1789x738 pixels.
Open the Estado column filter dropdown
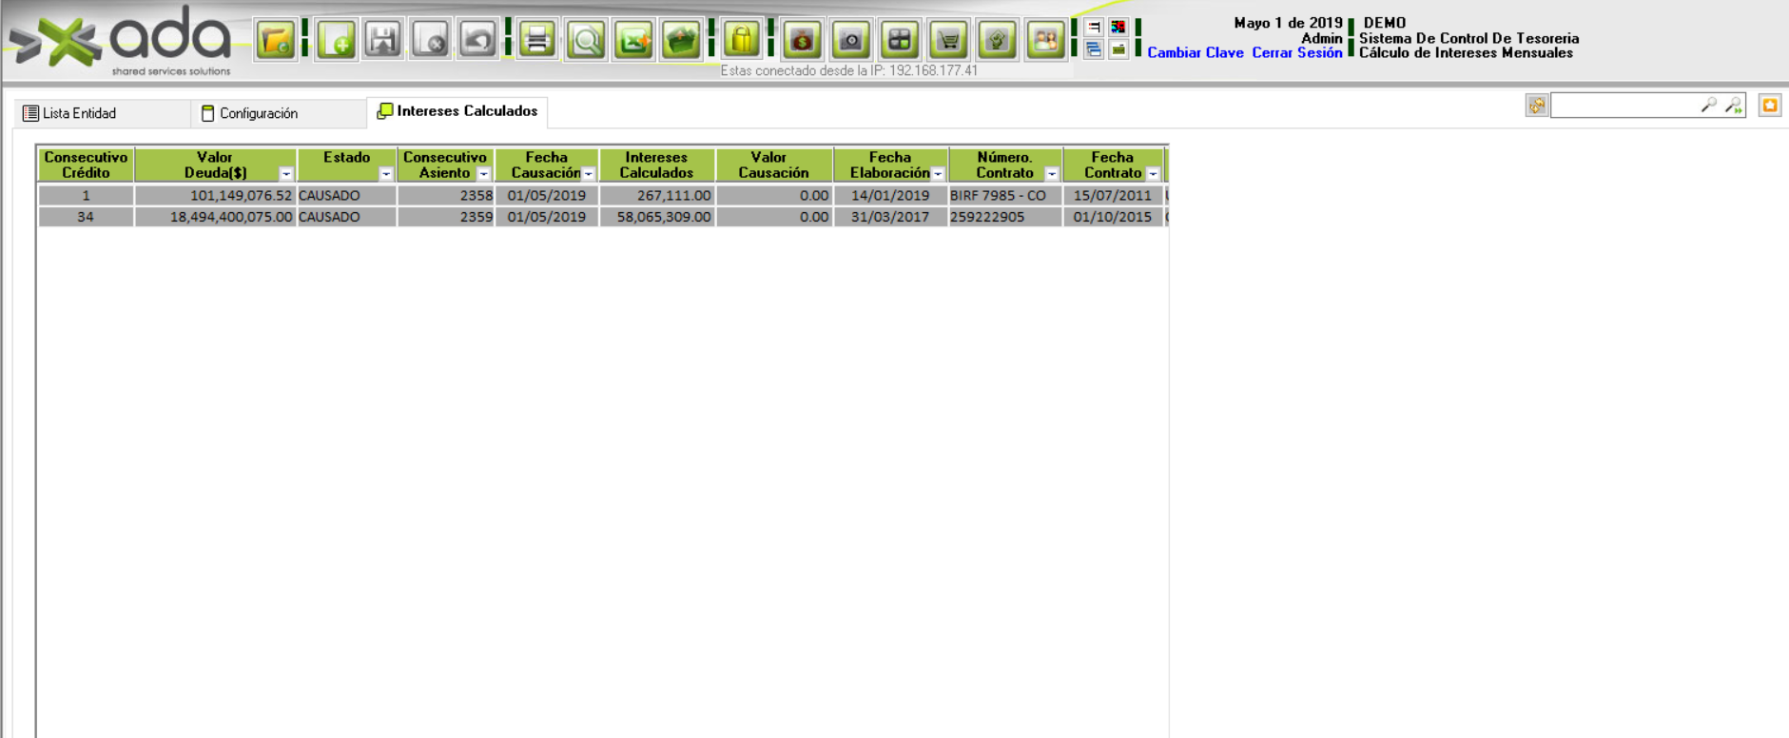click(x=385, y=174)
